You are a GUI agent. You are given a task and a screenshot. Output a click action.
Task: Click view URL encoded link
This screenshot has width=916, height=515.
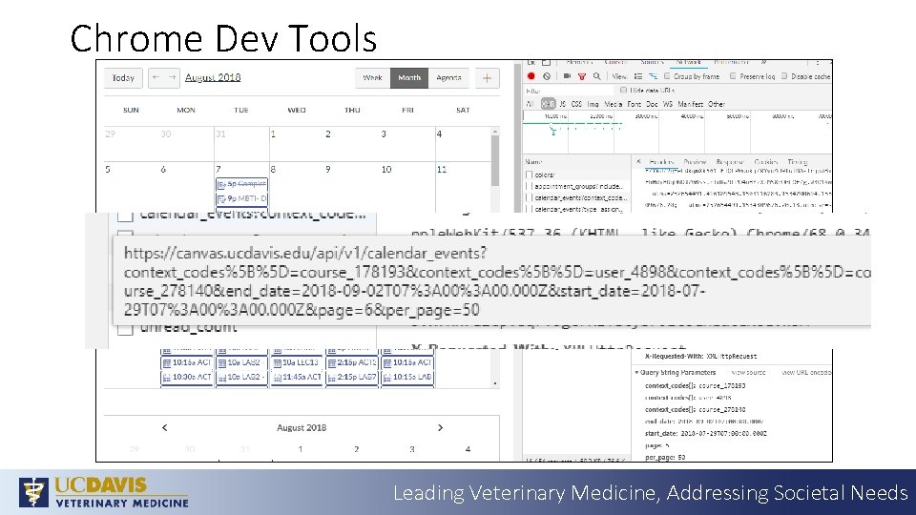coord(806,372)
